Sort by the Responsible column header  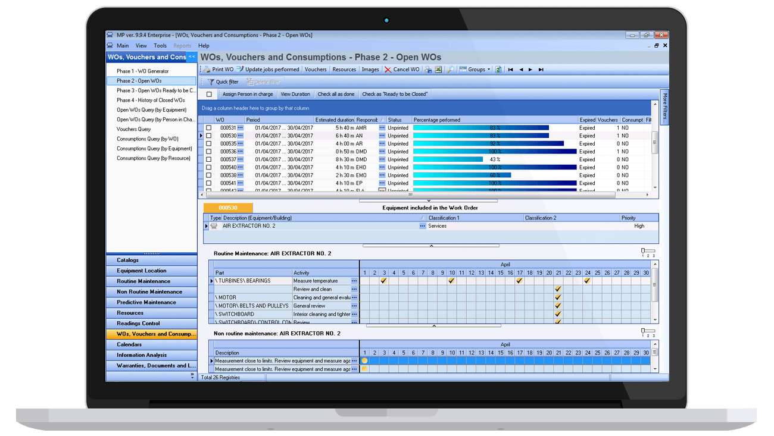click(x=369, y=120)
